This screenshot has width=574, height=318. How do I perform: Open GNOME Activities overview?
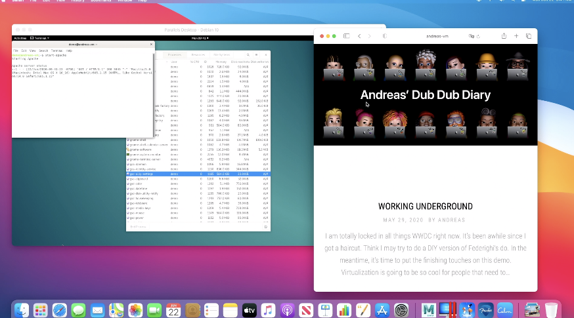[20, 38]
